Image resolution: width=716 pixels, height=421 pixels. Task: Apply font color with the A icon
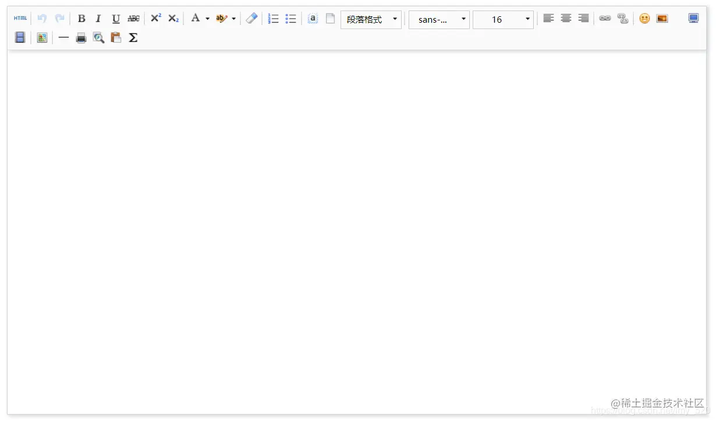[196, 18]
